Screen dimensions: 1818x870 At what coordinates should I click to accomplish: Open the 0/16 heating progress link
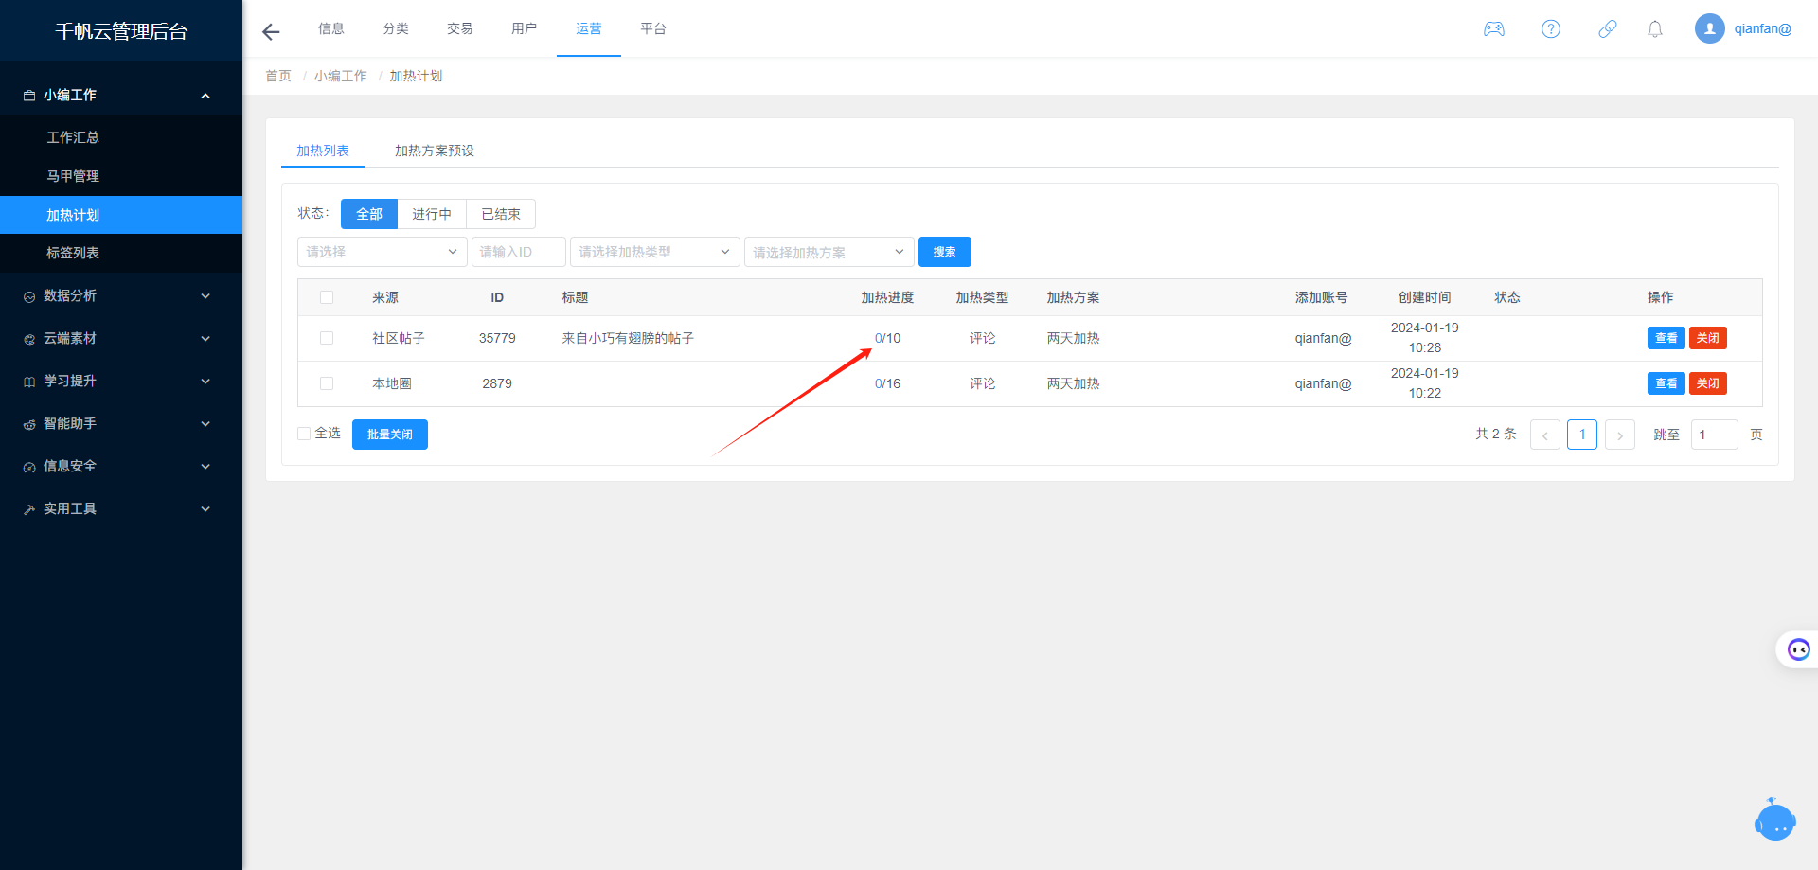[887, 383]
